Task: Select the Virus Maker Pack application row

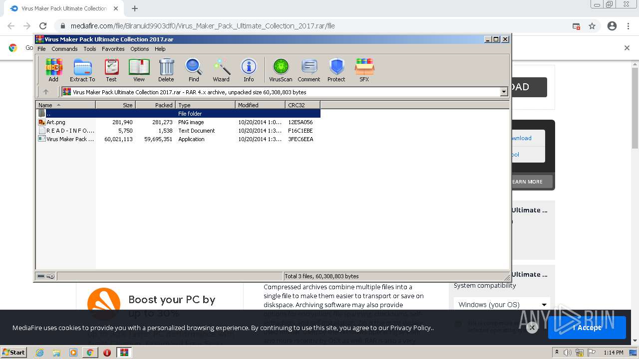Action: point(178,139)
